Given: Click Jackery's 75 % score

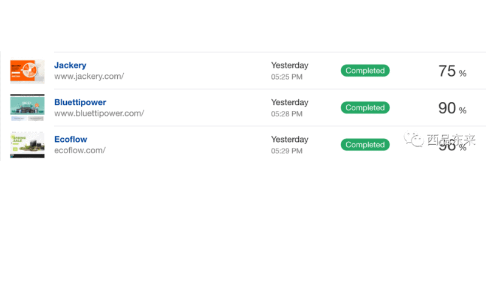Looking at the screenshot, I should pos(452,71).
